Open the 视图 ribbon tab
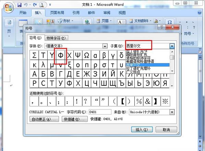205x151 pixels. [122, 13]
